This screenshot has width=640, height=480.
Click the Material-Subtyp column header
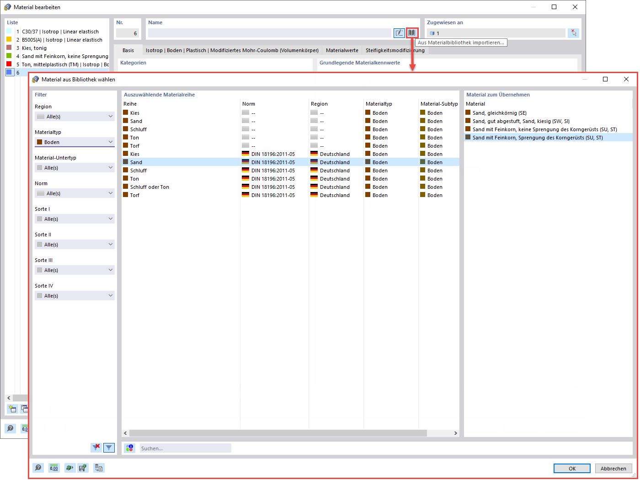coord(439,104)
